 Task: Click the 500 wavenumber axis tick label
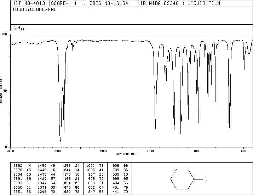pyautogui.click(x=243, y=151)
